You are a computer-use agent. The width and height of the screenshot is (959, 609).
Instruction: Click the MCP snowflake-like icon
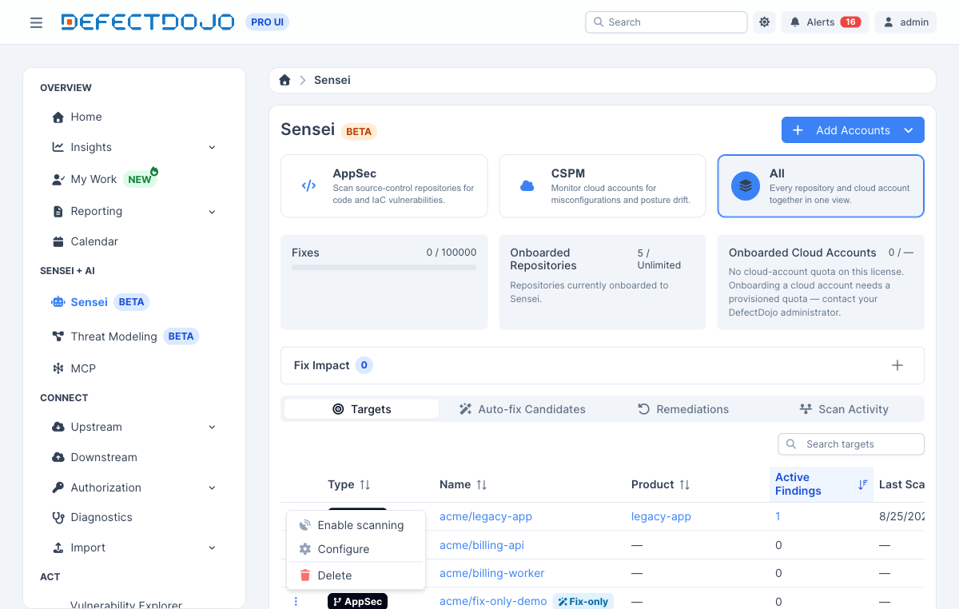(x=58, y=368)
